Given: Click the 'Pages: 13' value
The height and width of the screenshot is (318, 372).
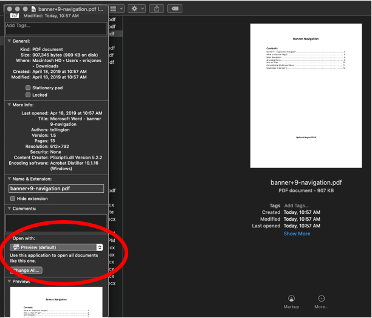Looking at the screenshot, I should coord(52,141).
